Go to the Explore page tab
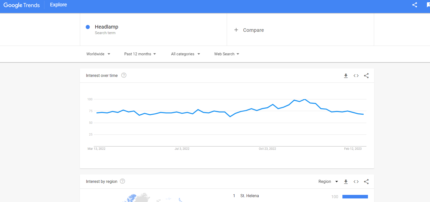 [x=58, y=5]
